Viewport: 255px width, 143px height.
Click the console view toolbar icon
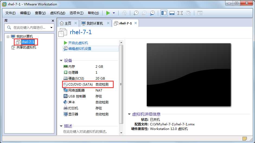[x=200, y=13]
